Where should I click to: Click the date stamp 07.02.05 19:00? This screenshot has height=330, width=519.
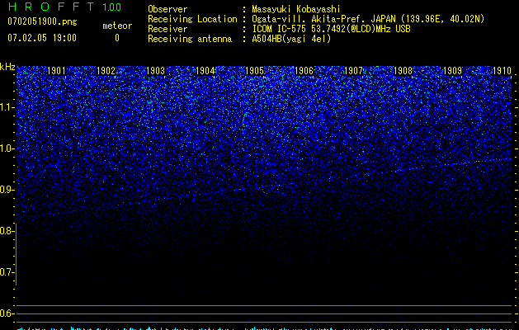click(x=42, y=38)
